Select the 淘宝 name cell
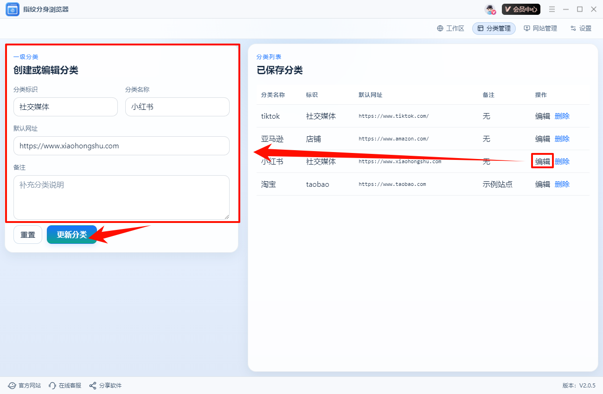This screenshot has height=394, width=603. click(x=269, y=184)
